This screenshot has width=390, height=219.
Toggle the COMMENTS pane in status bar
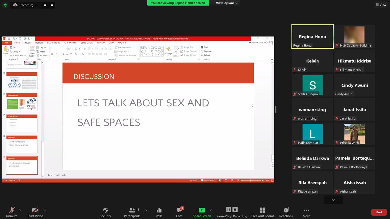(x=208, y=180)
